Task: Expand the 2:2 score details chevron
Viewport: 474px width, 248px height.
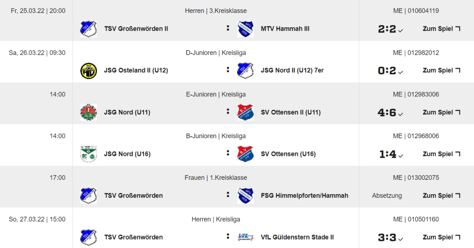Action: click(x=400, y=31)
